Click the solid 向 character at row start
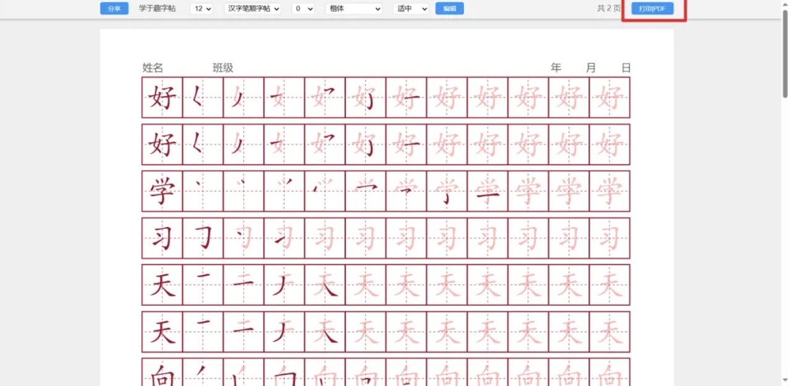Viewport: 788px width, 386px height. [x=162, y=374]
